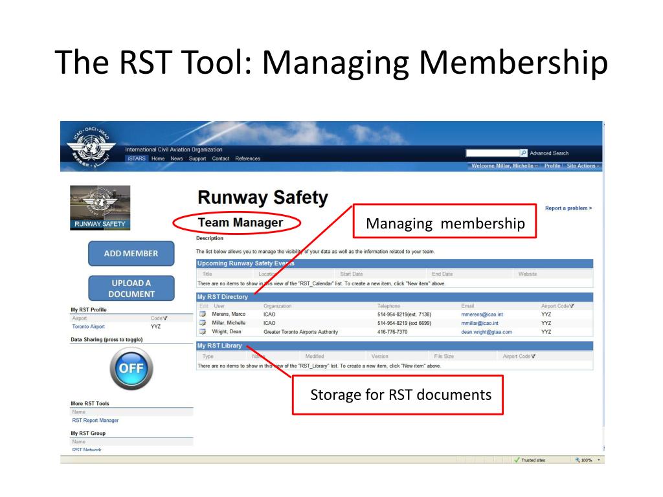Open the Site Actions dropdown
Screen dimensions: 663x497
[583, 166]
